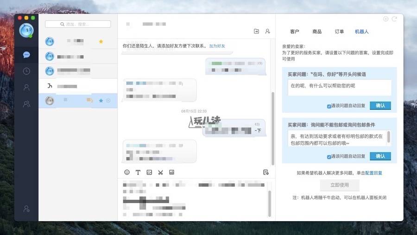417x235 pixels.
Task: Toggle auto-reply checkbox for greeting question
Action: 329,106
